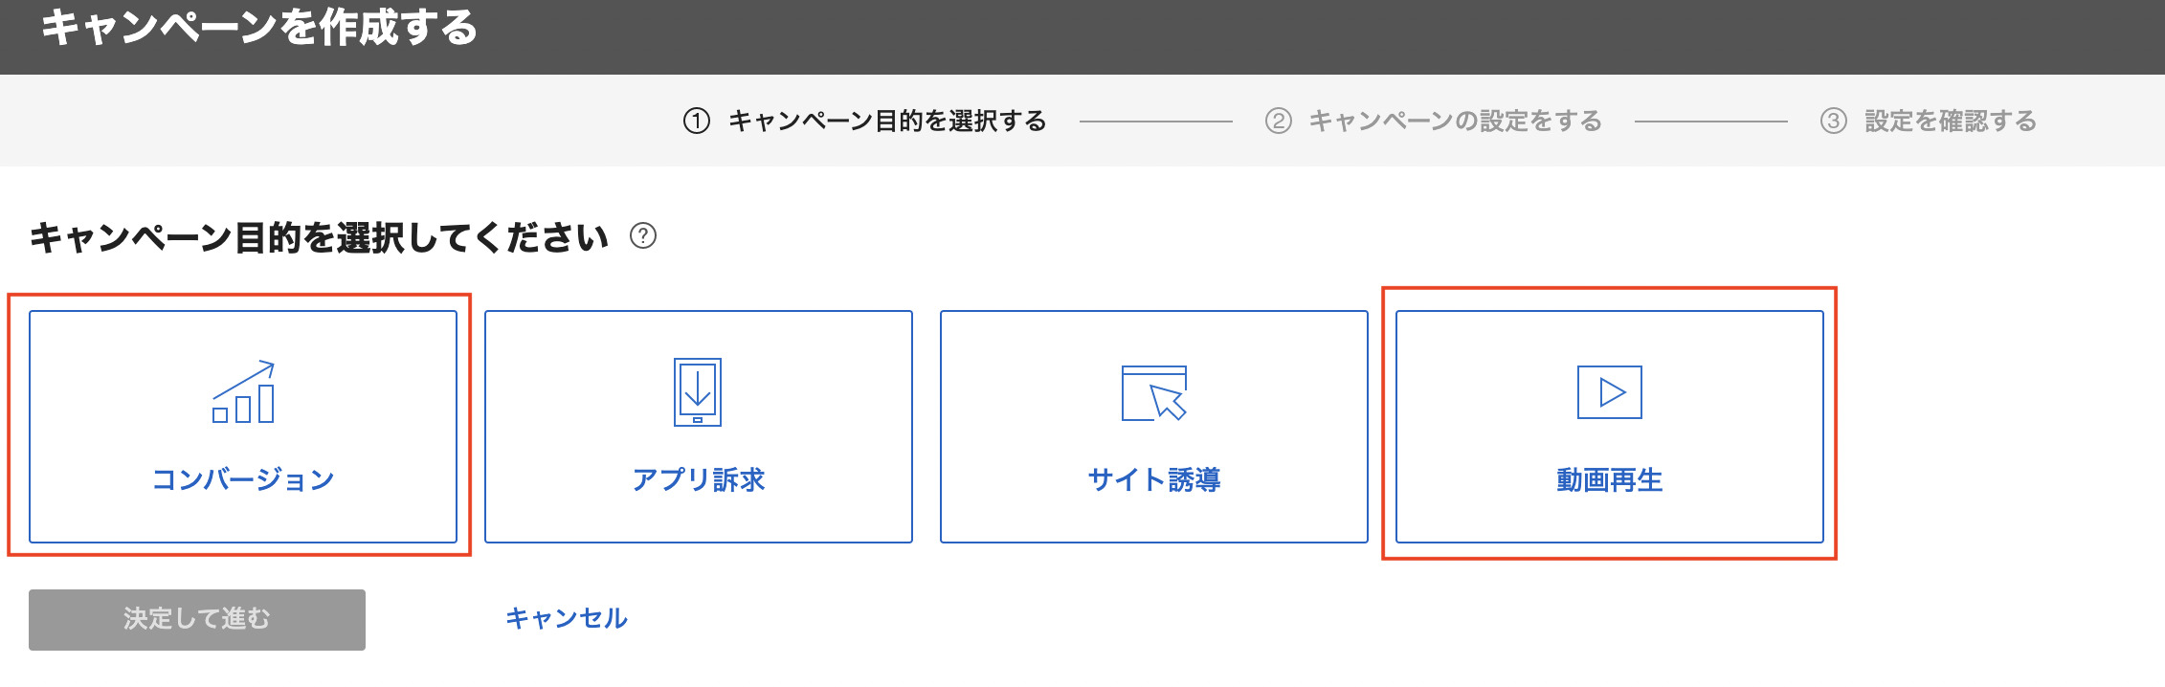Click the step 1 circled number

point(697,122)
